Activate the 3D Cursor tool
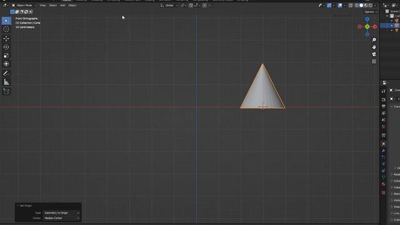400x225 pixels. click(x=6, y=29)
